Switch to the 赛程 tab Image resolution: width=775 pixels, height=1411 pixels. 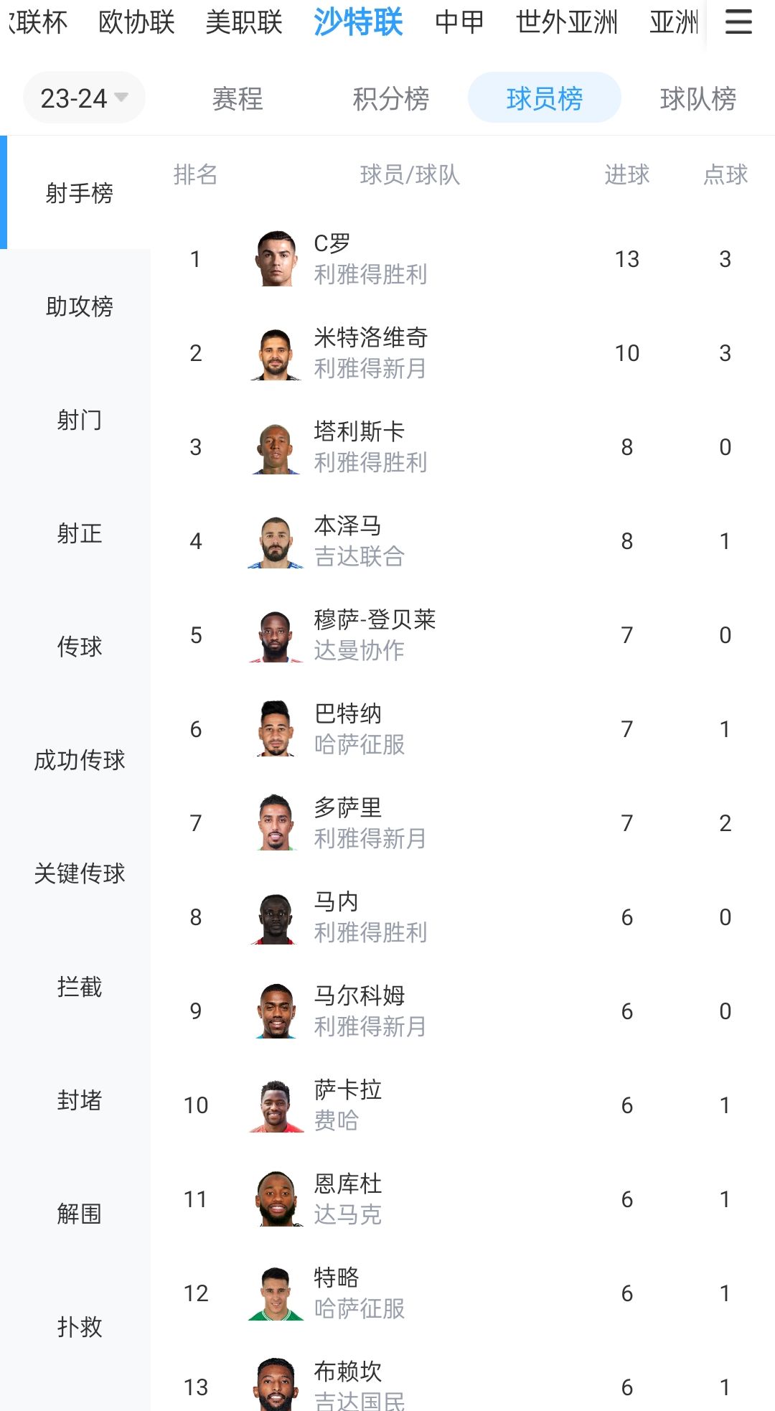pos(238,98)
